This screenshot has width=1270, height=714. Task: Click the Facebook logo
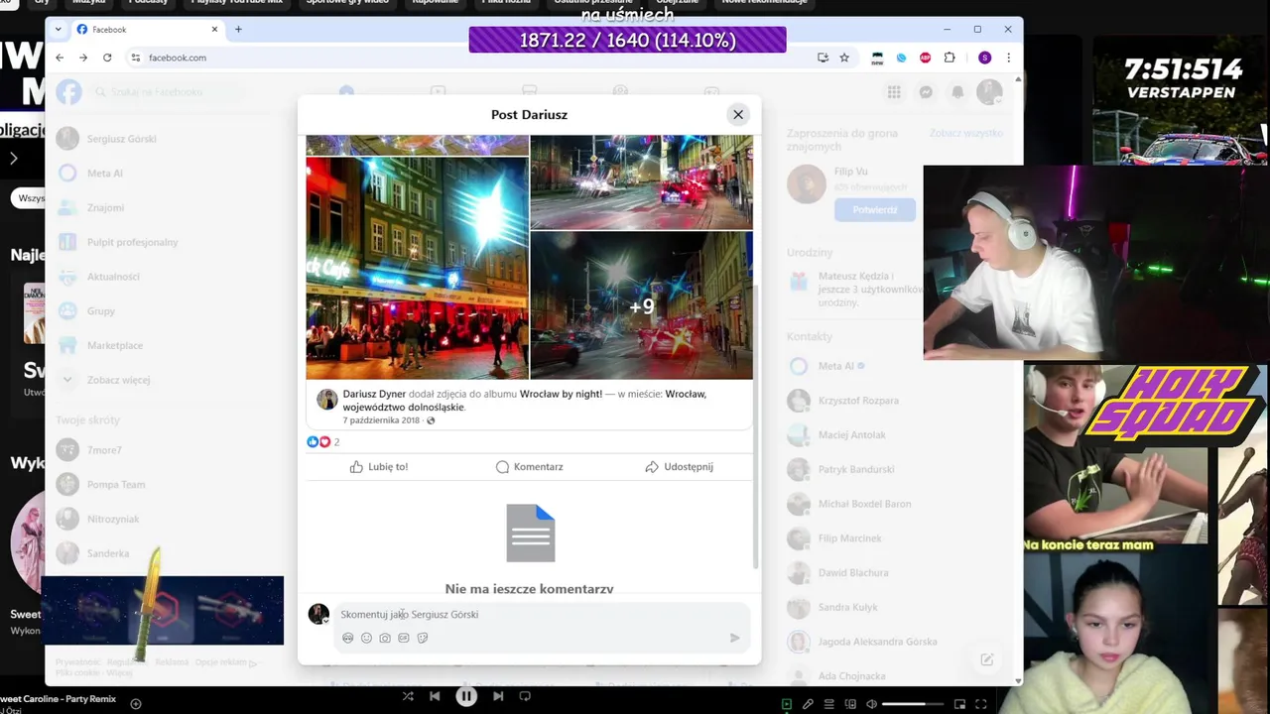[x=68, y=92]
